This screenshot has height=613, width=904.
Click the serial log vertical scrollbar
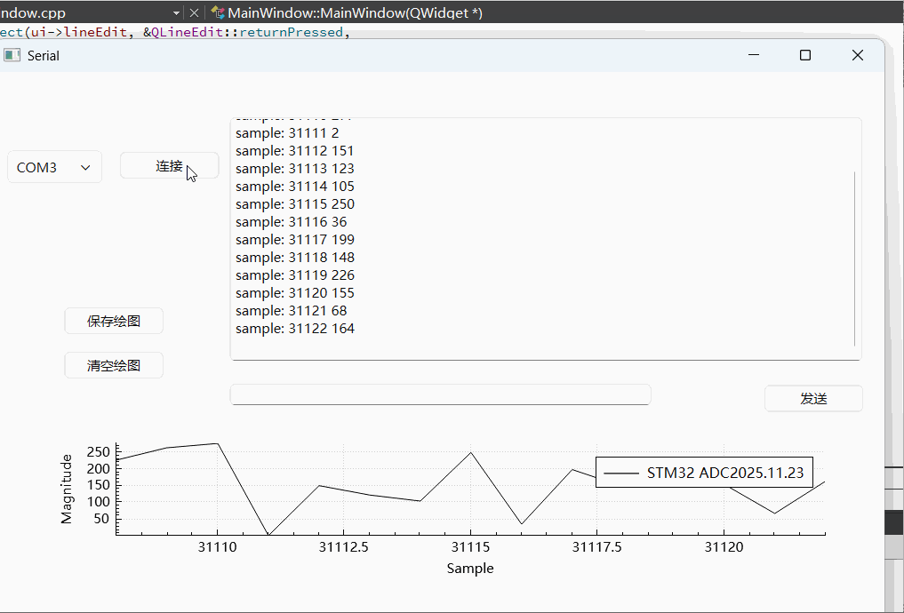click(854, 259)
